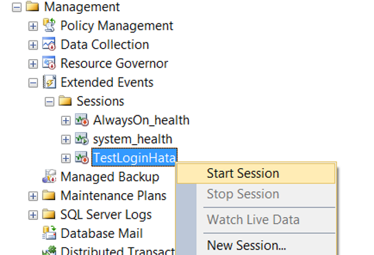The width and height of the screenshot is (374, 255).
Task: Expand the AlwaysOn_health session
Action: (x=66, y=121)
